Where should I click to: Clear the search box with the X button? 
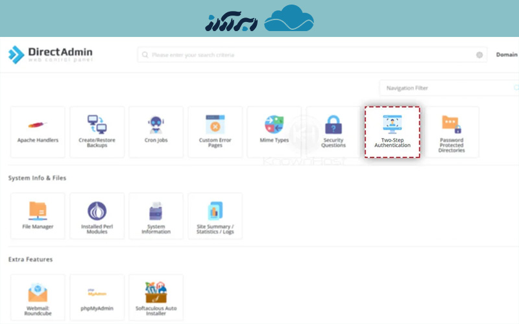pyautogui.click(x=479, y=55)
